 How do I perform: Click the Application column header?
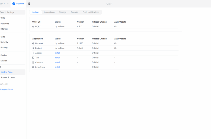[x=38, y=39]
